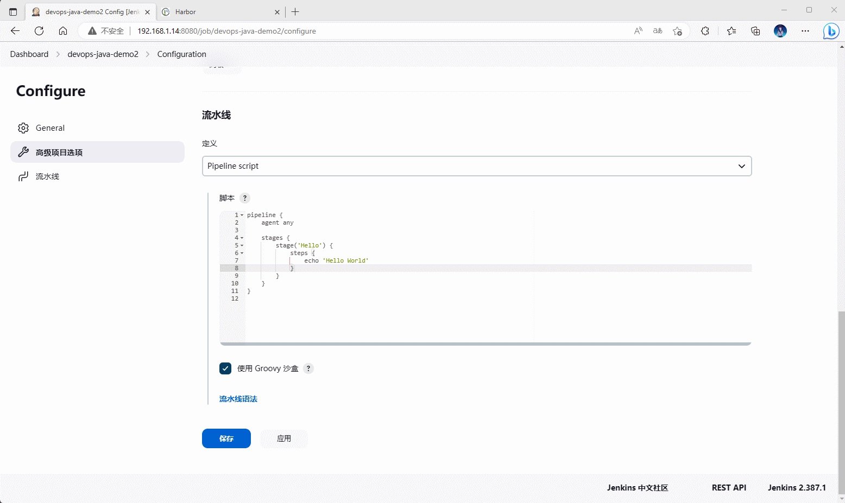This screenshot has height=503, width=845.
Task: Click the not-secure warning icon
Action: [x=92, y=31]
